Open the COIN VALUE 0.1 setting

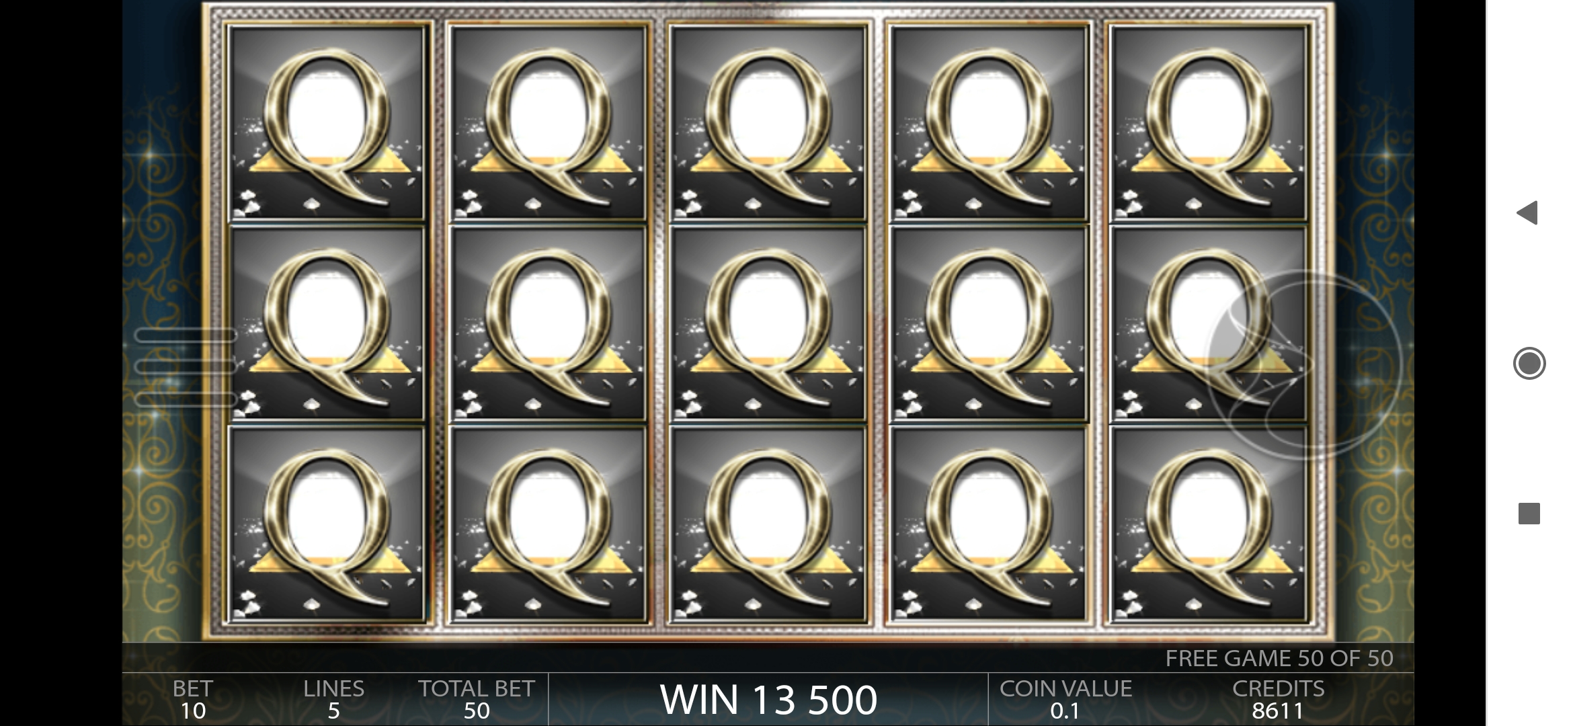click(x=1065, y=699)
